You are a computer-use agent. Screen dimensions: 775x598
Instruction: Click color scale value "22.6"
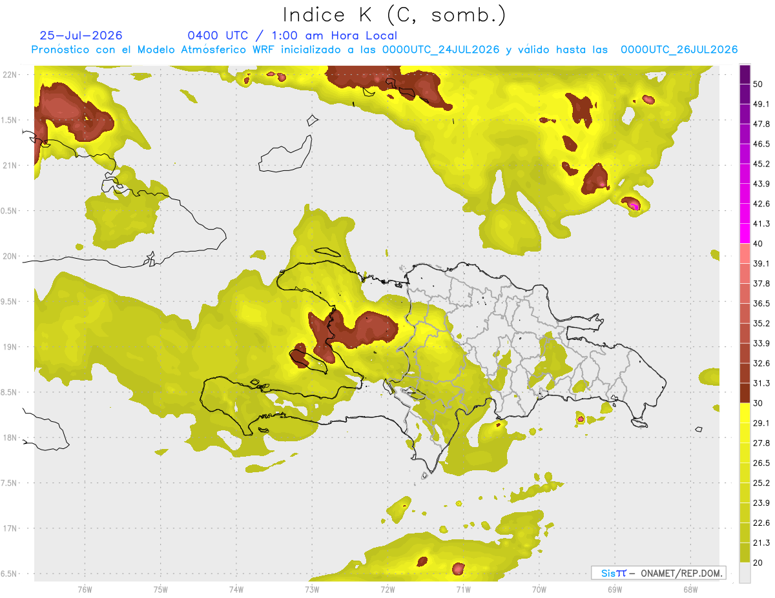[761, 523]
